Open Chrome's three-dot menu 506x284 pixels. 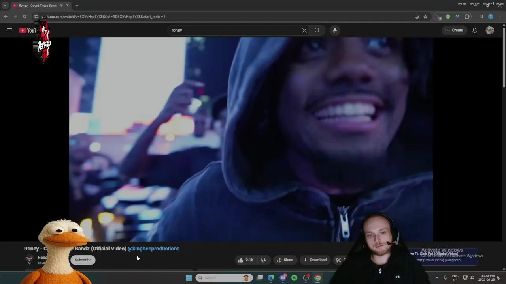[500, 17]
